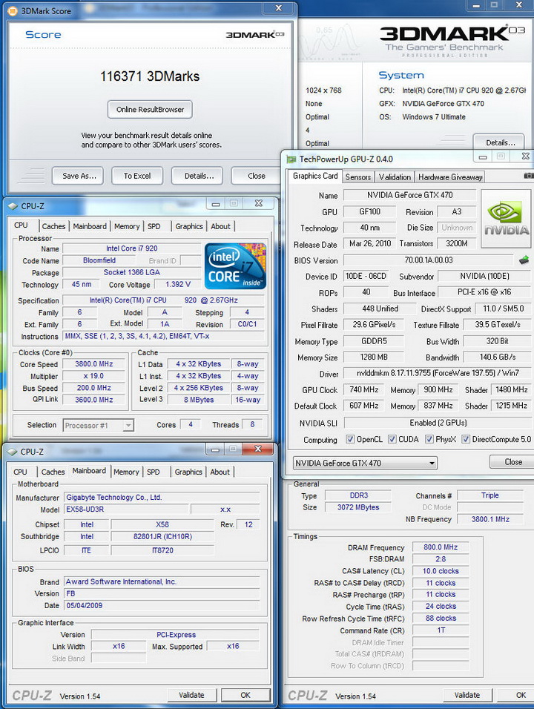Click the 116371 3DMarks score text
Image resolution: width=534 pixels, height=709 pixels.
[x=150, y=76]
